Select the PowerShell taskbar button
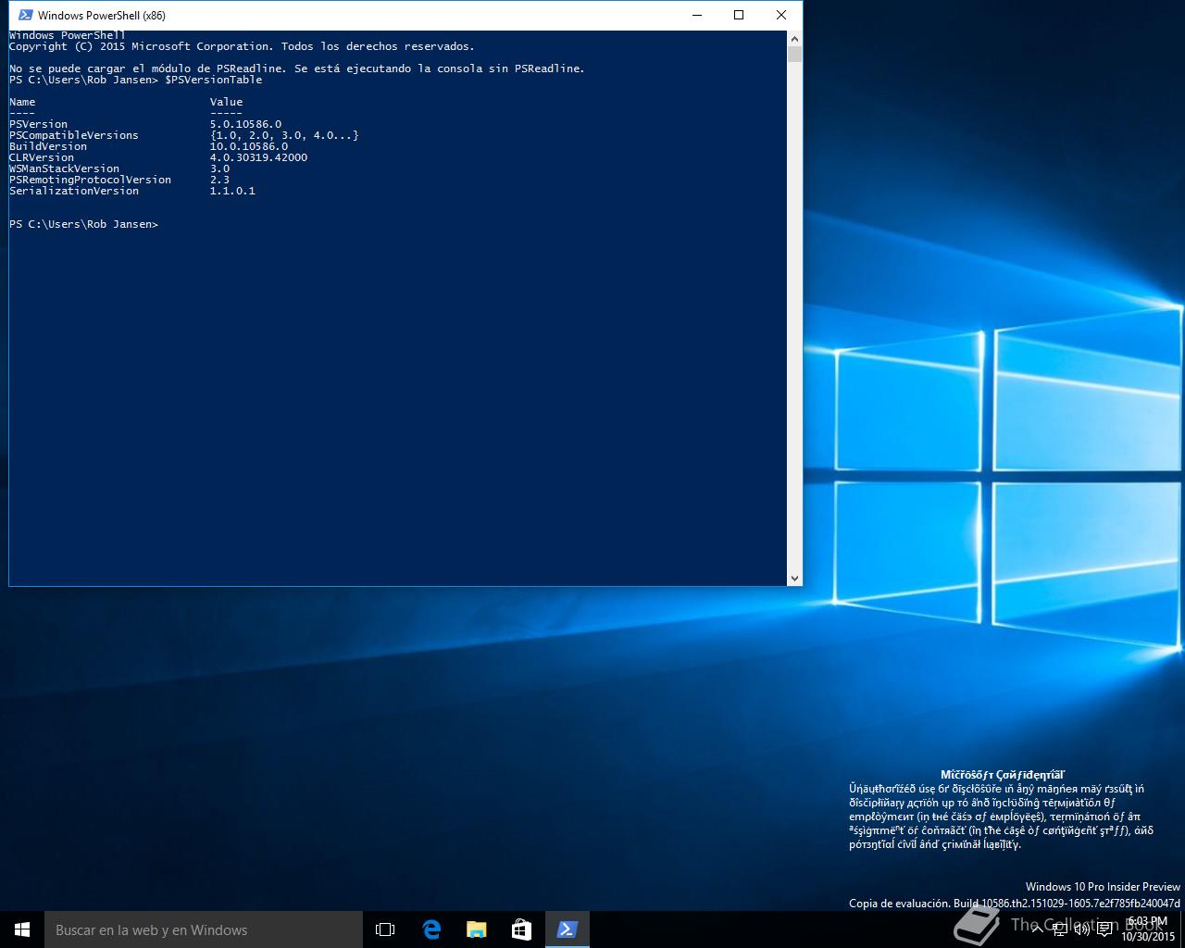The height and width of the screenshot is (948, 1185). [567, 929]
